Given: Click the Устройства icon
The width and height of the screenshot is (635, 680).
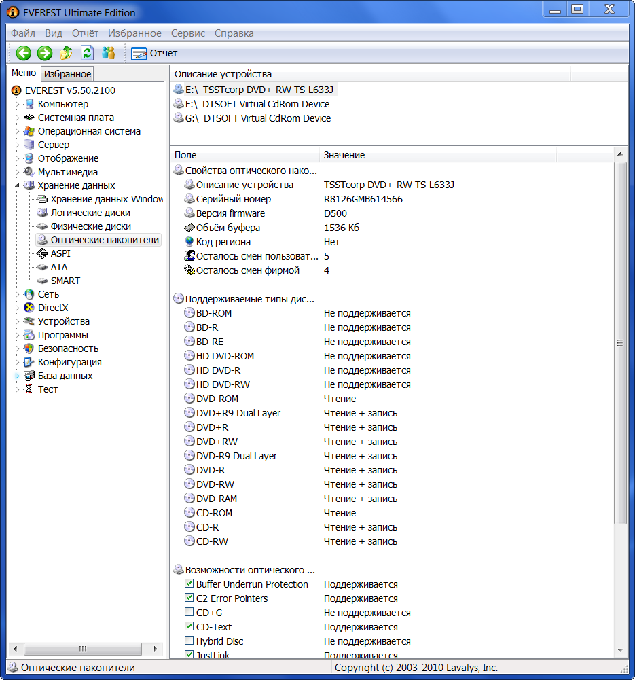Looking at the screenshot, I should tap(29, 321).
